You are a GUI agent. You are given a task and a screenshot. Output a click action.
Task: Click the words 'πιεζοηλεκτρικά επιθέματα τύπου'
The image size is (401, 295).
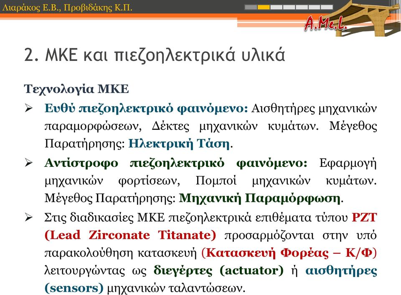[258, 218]
